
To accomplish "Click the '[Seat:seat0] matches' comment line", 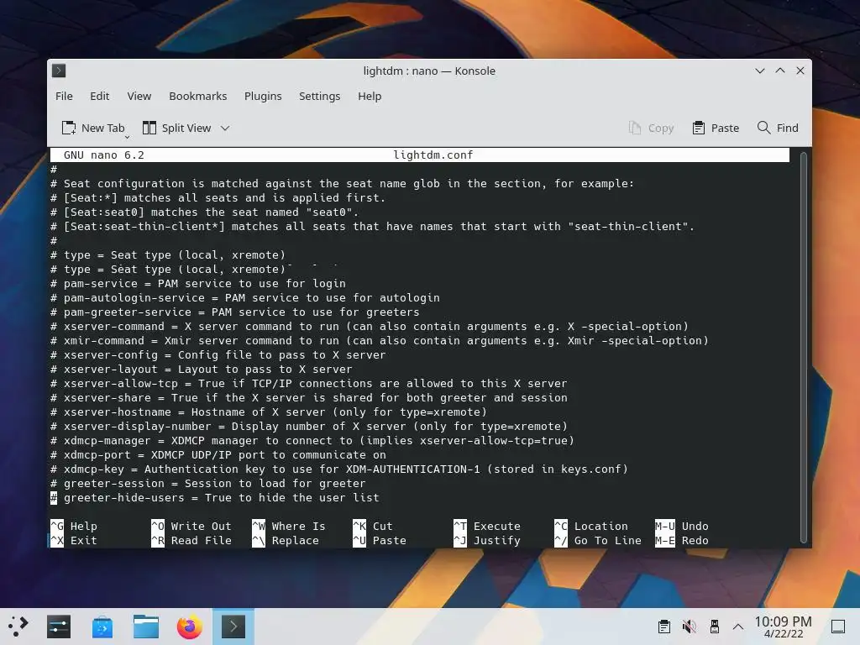I will (x=205, y=212).
